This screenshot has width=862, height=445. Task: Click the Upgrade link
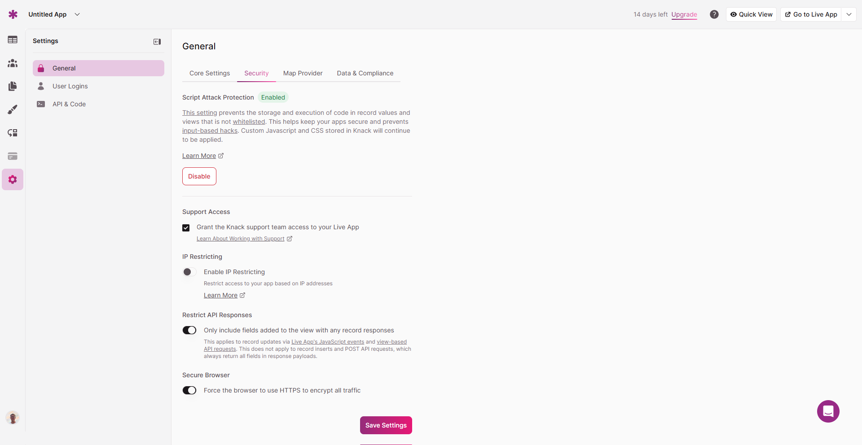[x=684, y=14]
